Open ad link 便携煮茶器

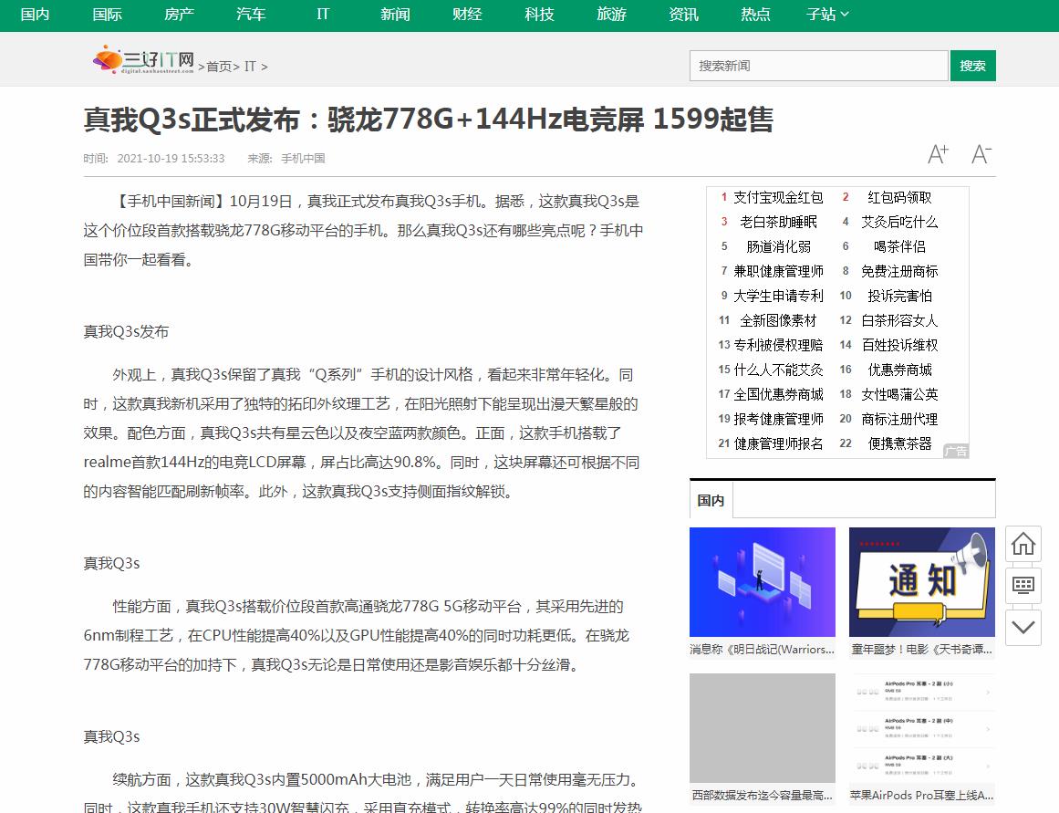pos(899,443)
